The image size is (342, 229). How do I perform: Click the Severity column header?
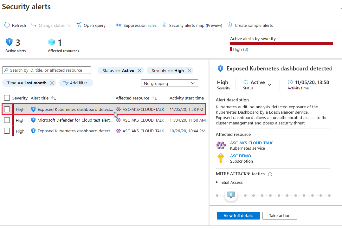tap(20, 98)
